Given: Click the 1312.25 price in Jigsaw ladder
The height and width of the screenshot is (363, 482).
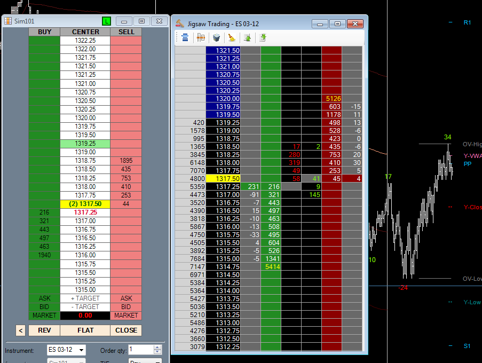Looking at the screenshot, I should [223, 346].
